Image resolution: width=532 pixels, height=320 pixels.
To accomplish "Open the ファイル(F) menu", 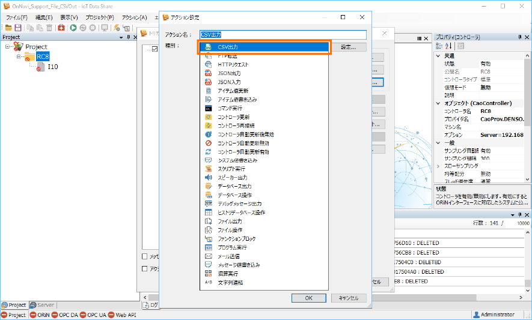I will coord(16,17).
